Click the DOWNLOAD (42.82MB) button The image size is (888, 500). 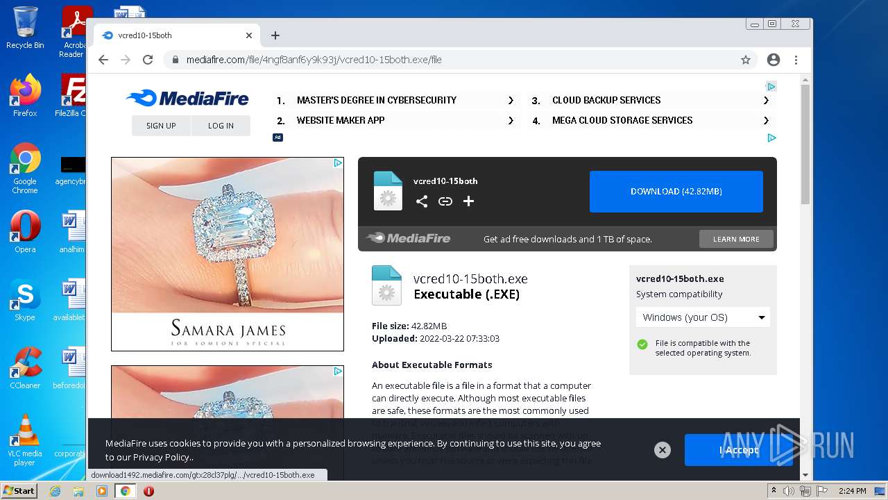click(676, 192)
